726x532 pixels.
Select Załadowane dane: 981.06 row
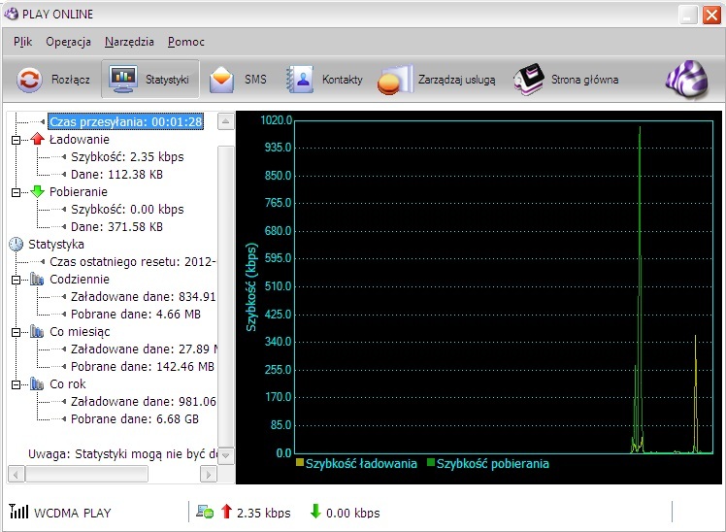(x=143, y=401)
